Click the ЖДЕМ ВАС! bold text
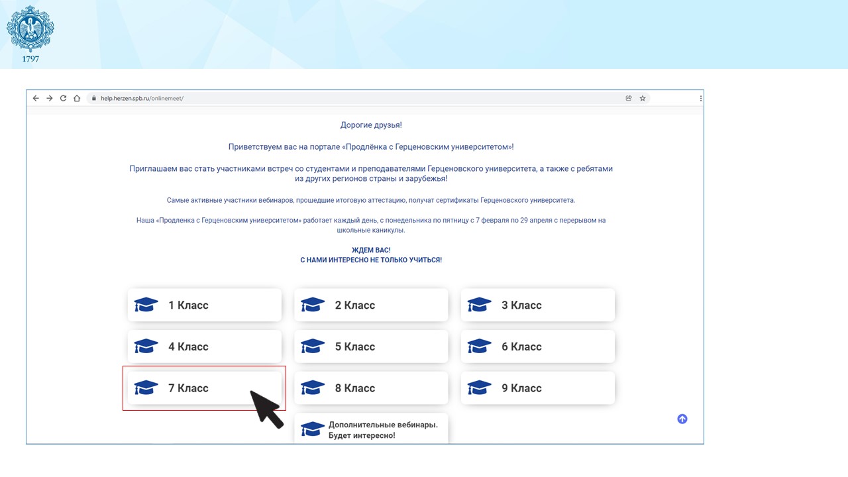 (371, 250)
